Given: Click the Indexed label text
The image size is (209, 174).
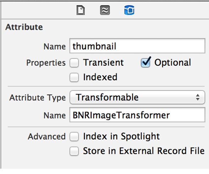Looking at the screenshot, I should click(100, 77).
